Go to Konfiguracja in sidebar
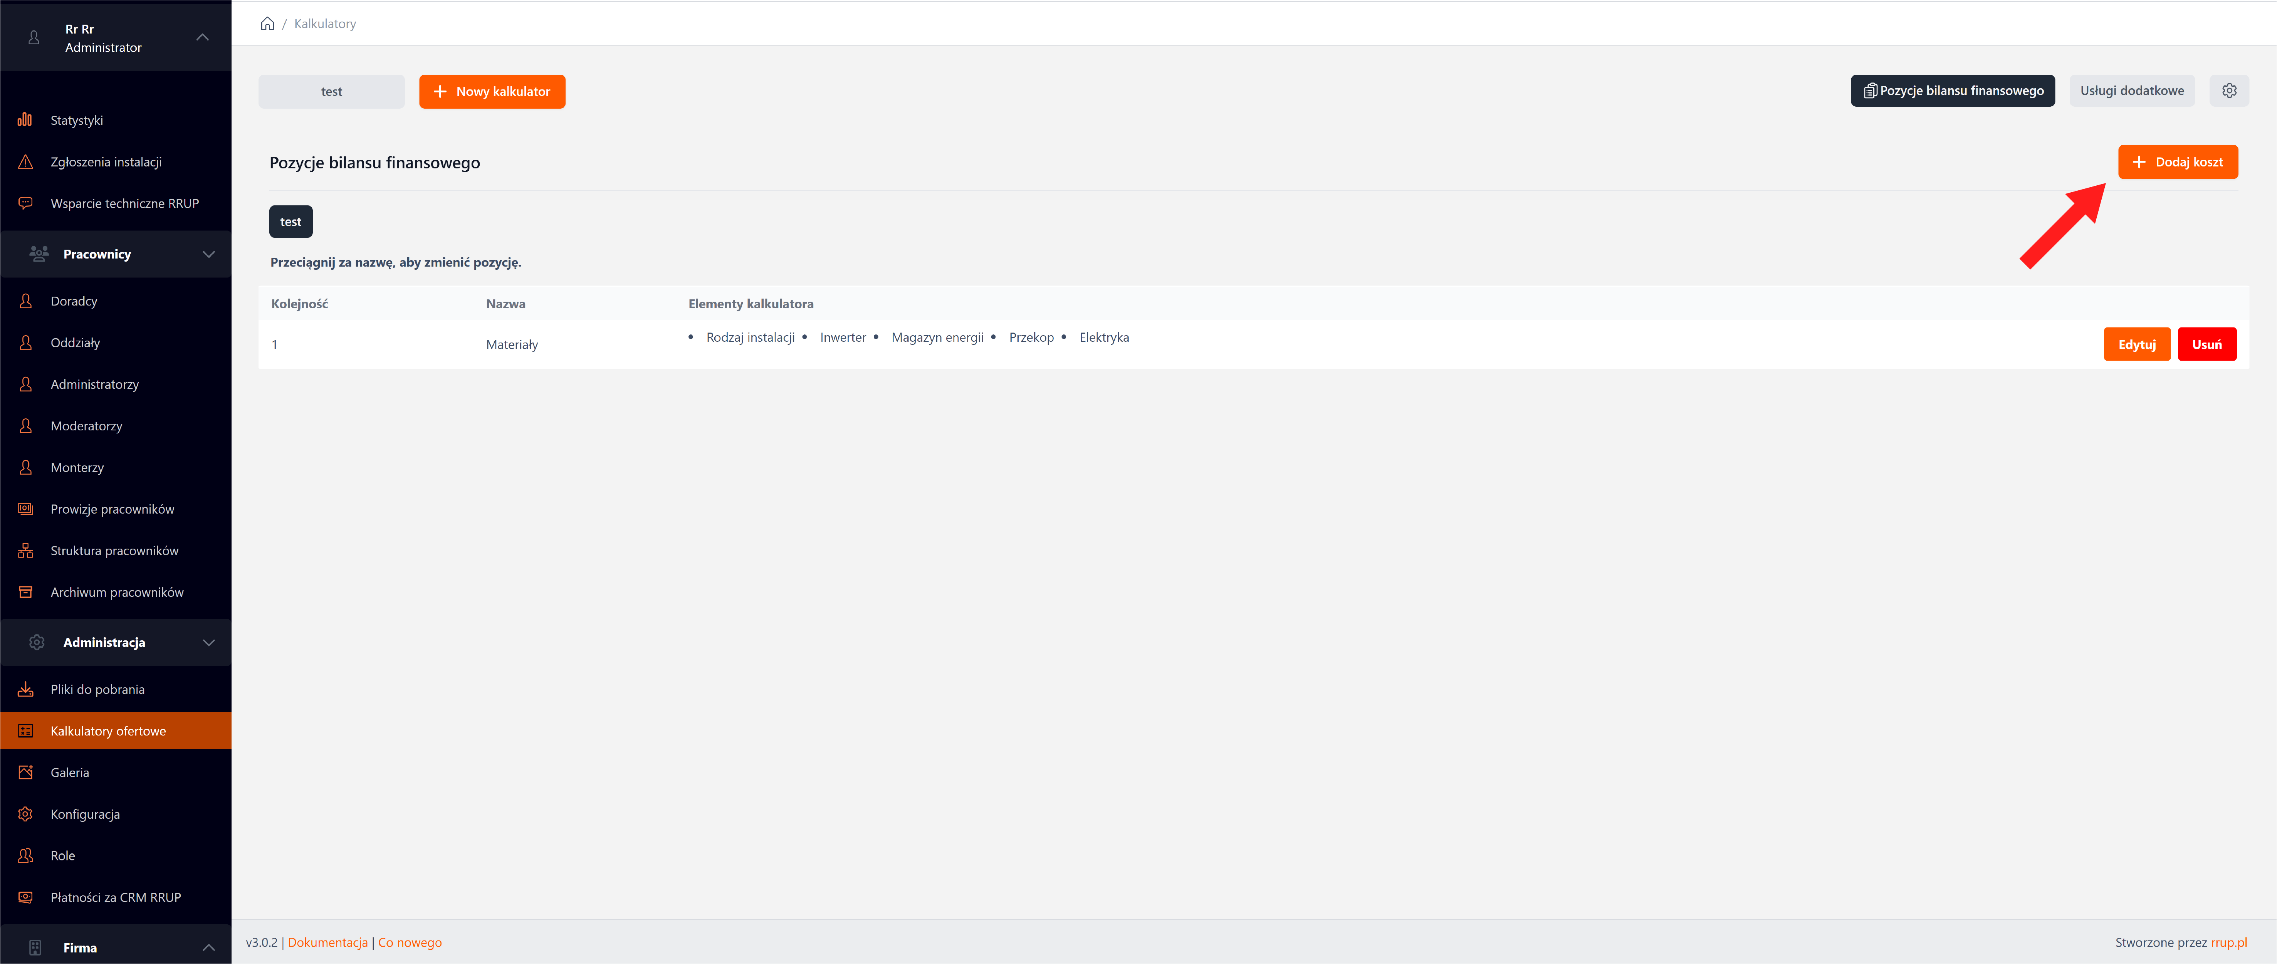The width and height of the screenshot is (2277, 964). pos(85,814)
